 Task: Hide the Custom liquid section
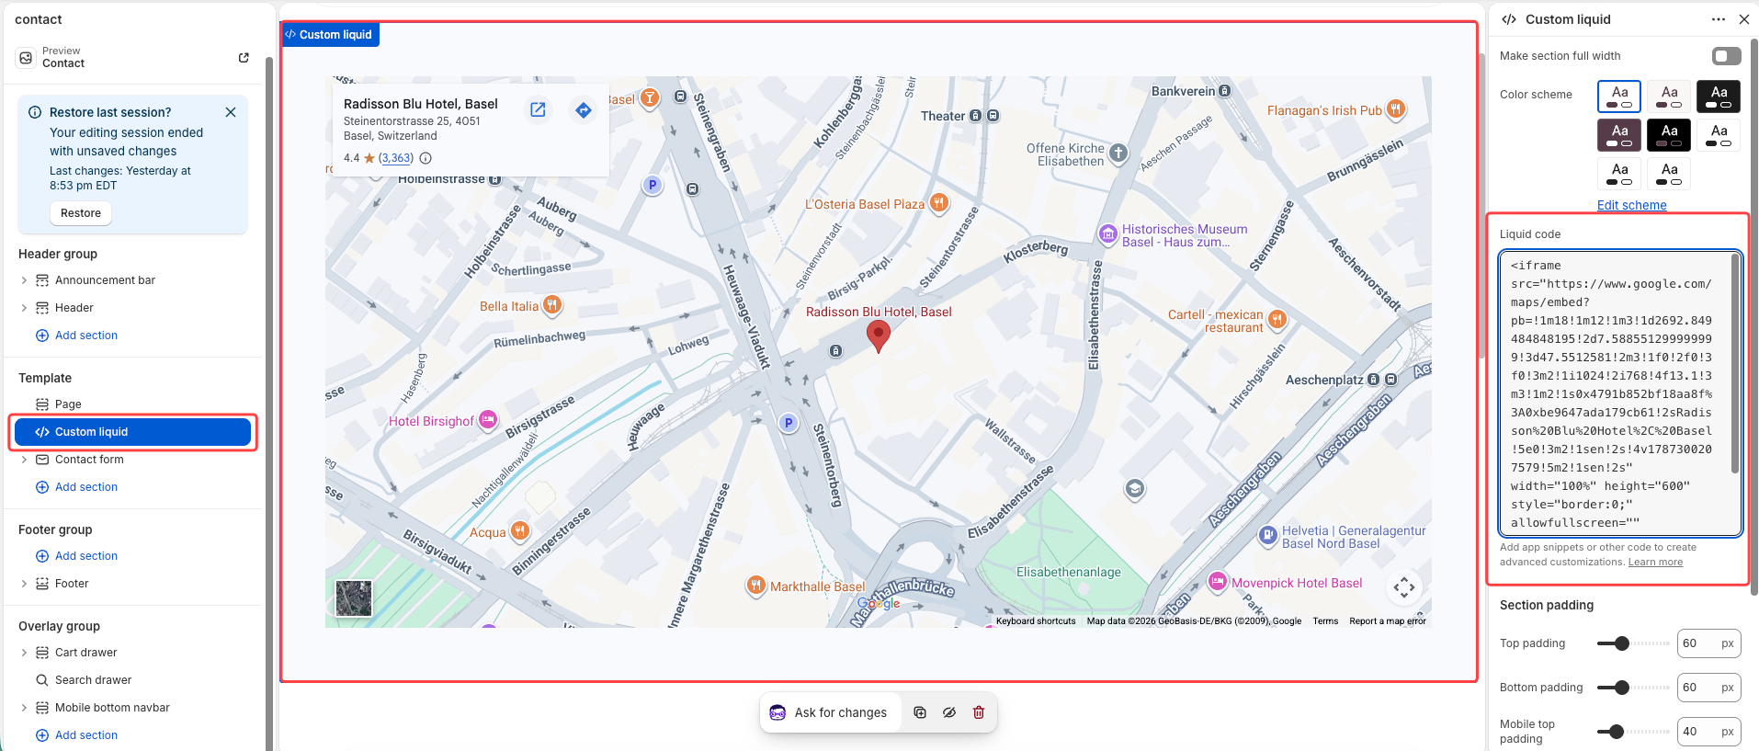[949, 712]
